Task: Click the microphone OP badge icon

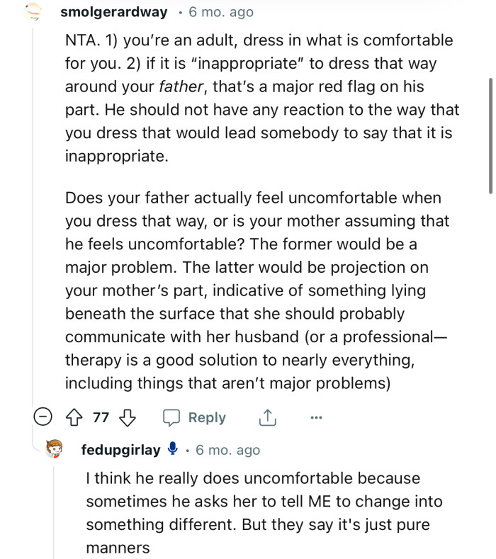Action: point(172,450)
